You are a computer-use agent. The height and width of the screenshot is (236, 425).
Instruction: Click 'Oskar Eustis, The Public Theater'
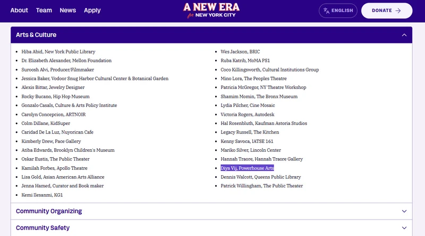click(x=55, y=159)
